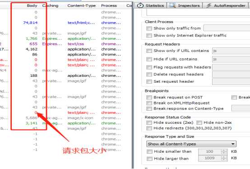Image resolution: width=250 pixels, height=169 pixels.
Task: Check Show only if URL contains
Action: click(x=149, y=51)
